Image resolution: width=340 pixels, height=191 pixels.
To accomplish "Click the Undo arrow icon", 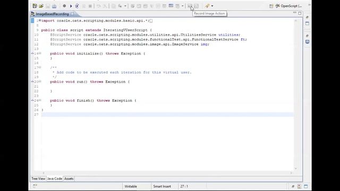I will 99,6.
